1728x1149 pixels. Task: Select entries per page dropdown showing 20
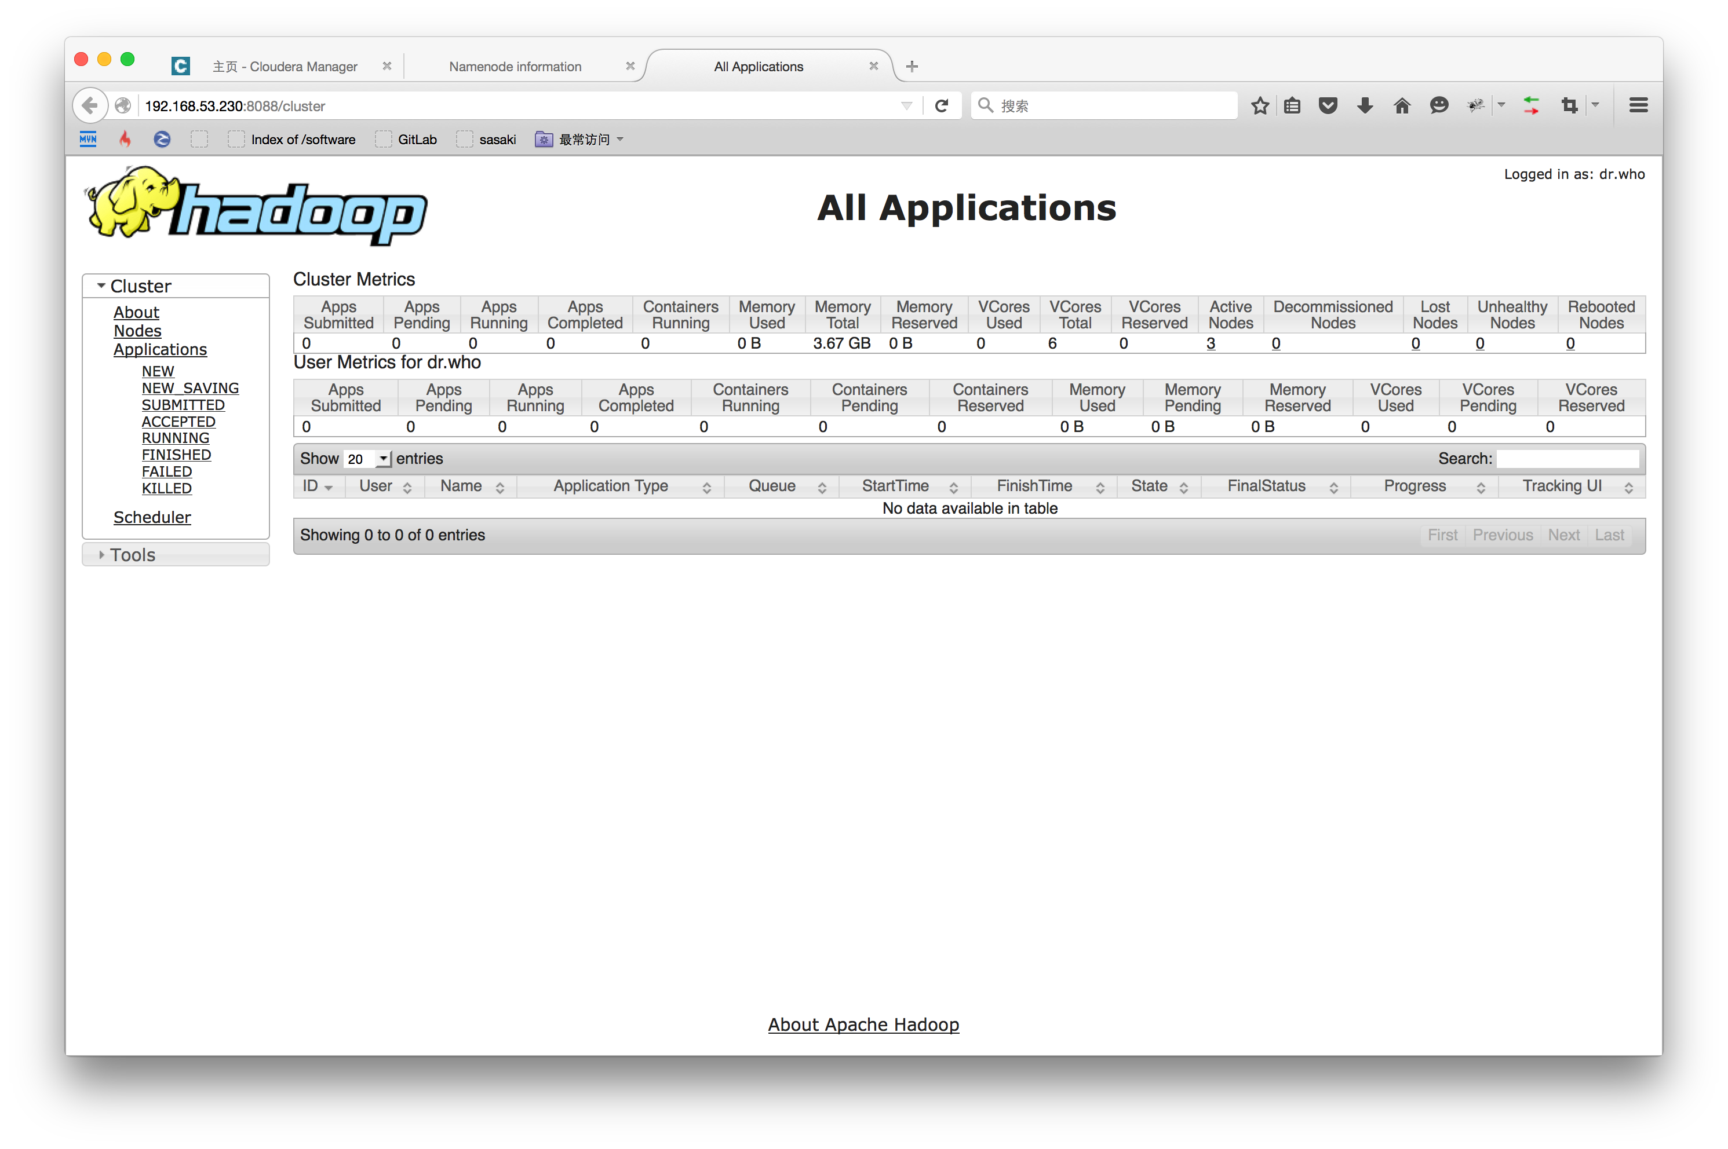(368, 458)
